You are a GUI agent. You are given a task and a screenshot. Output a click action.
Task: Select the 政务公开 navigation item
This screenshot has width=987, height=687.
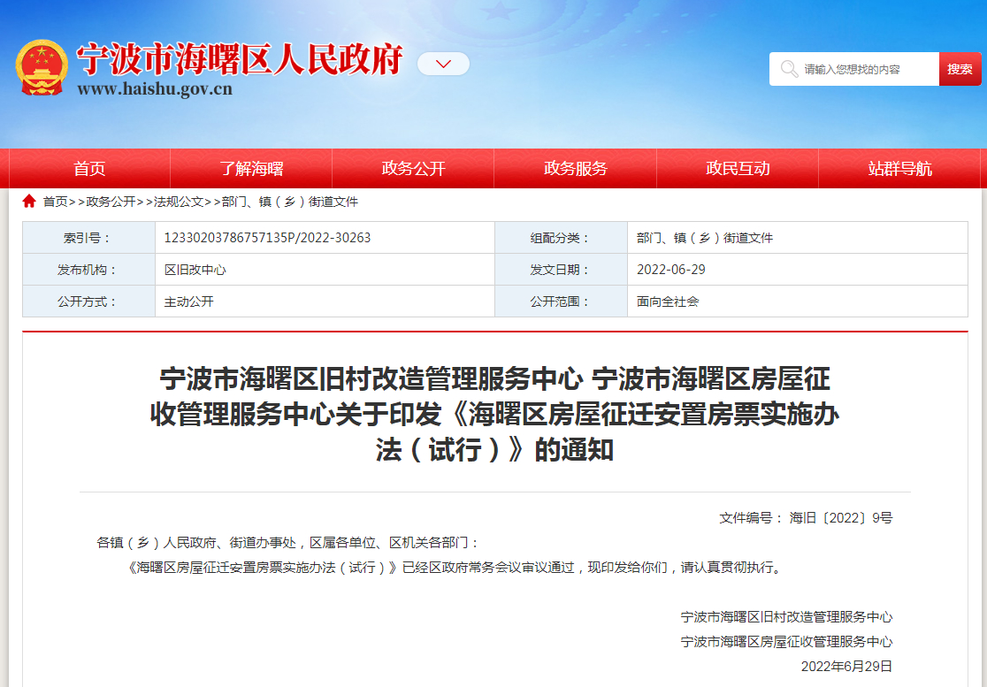point(413,169)
